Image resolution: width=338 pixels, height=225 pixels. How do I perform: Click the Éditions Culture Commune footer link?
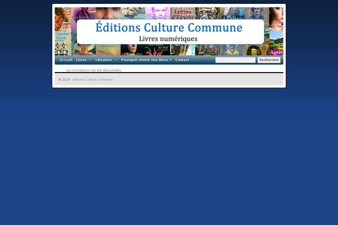(93, 79)
